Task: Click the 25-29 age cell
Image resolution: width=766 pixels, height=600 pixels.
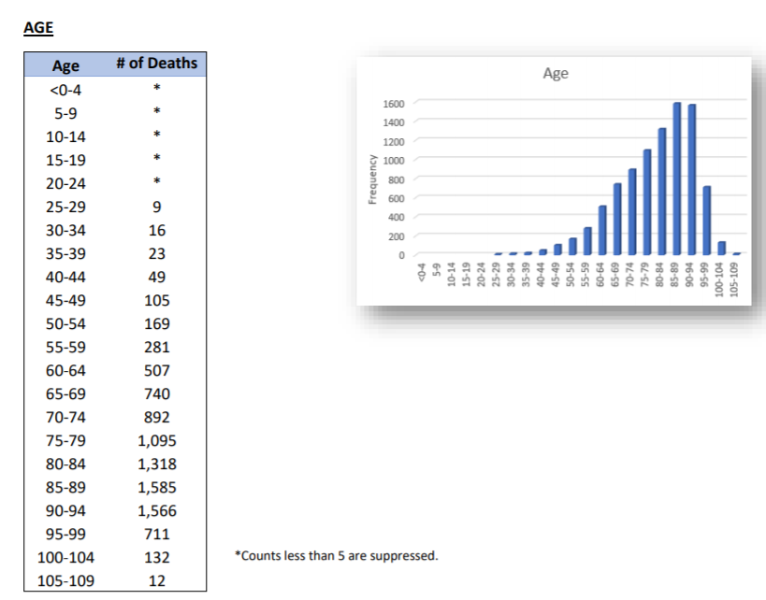Action: (x=65, y=207)
